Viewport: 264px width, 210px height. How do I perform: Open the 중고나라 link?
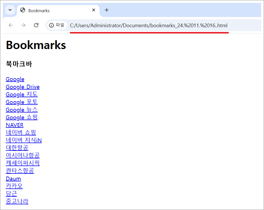(17, 201)
